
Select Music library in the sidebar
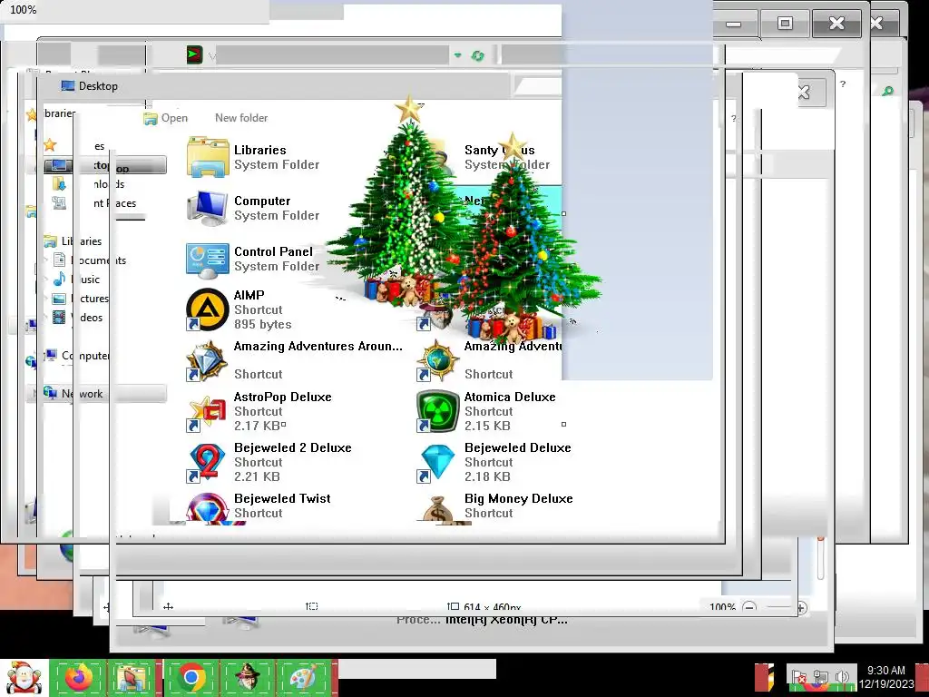tap(77, 280)
